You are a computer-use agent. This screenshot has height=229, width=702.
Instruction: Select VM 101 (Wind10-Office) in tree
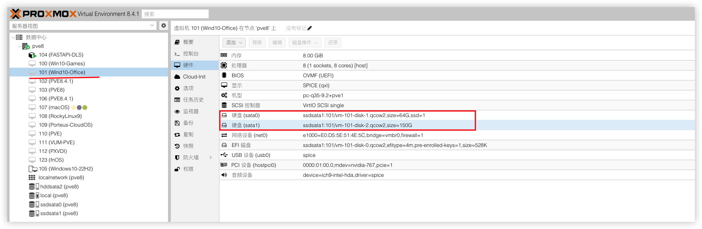(62, 72)
